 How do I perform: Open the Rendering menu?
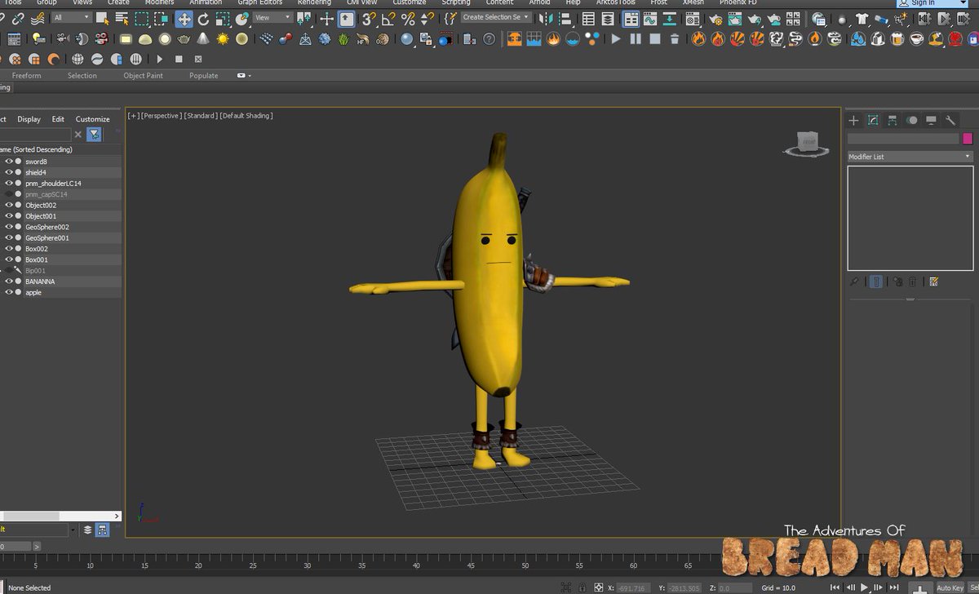point(314,2)
